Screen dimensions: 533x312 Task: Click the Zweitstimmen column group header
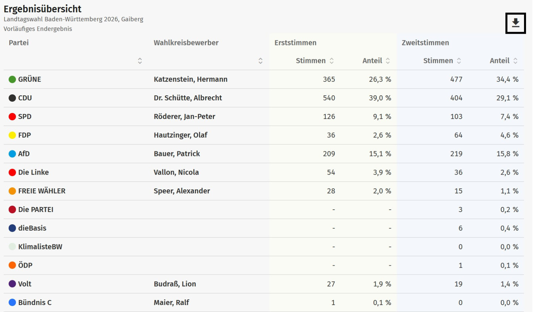pos(425,43)
